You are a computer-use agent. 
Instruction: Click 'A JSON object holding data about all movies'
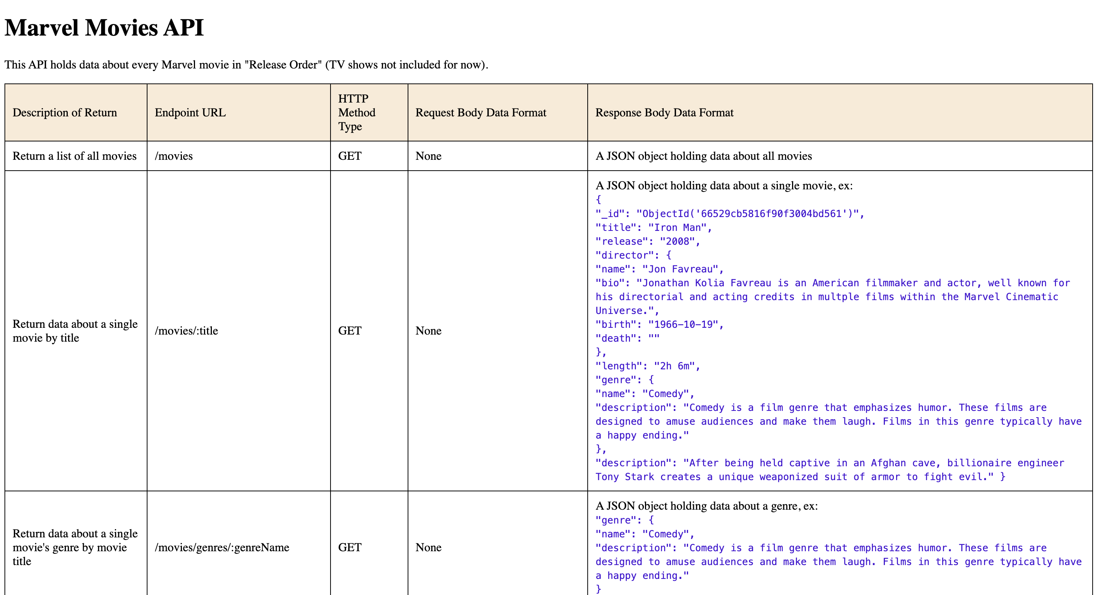703,156
